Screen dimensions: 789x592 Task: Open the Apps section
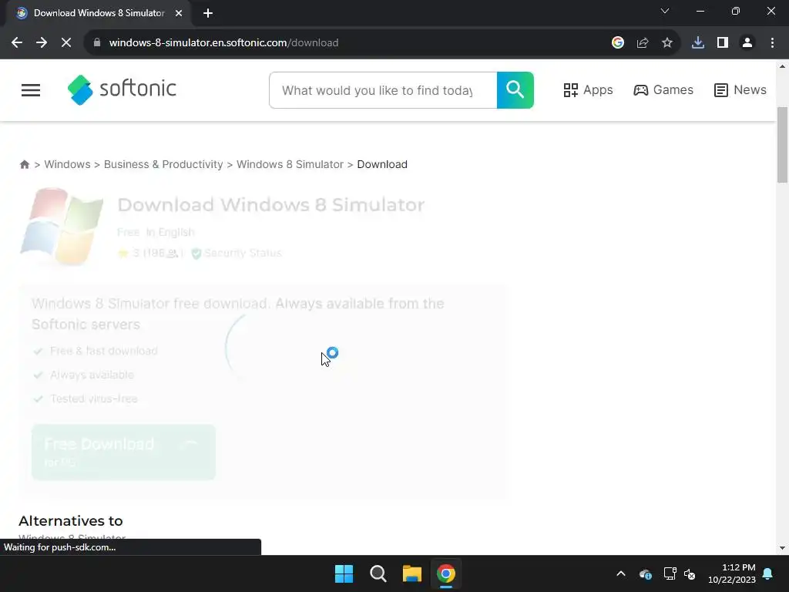pos(588,90)
